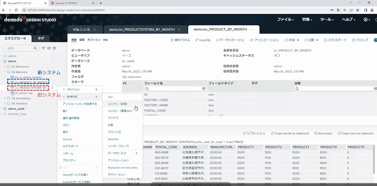This screenshot has width=377, height=186.
Task: Expand the admin database node
Action: [x=1, y=56]
